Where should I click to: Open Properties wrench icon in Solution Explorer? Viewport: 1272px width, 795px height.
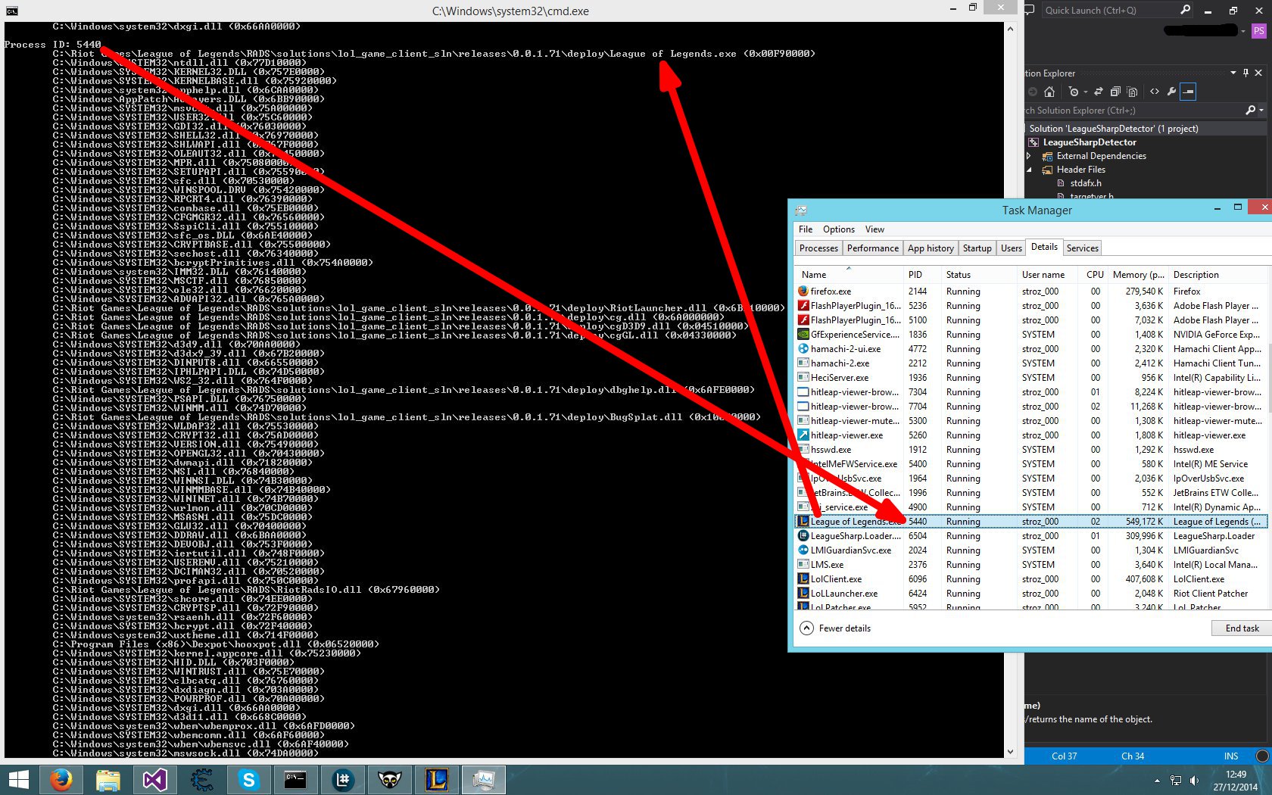coord(1172,92)
